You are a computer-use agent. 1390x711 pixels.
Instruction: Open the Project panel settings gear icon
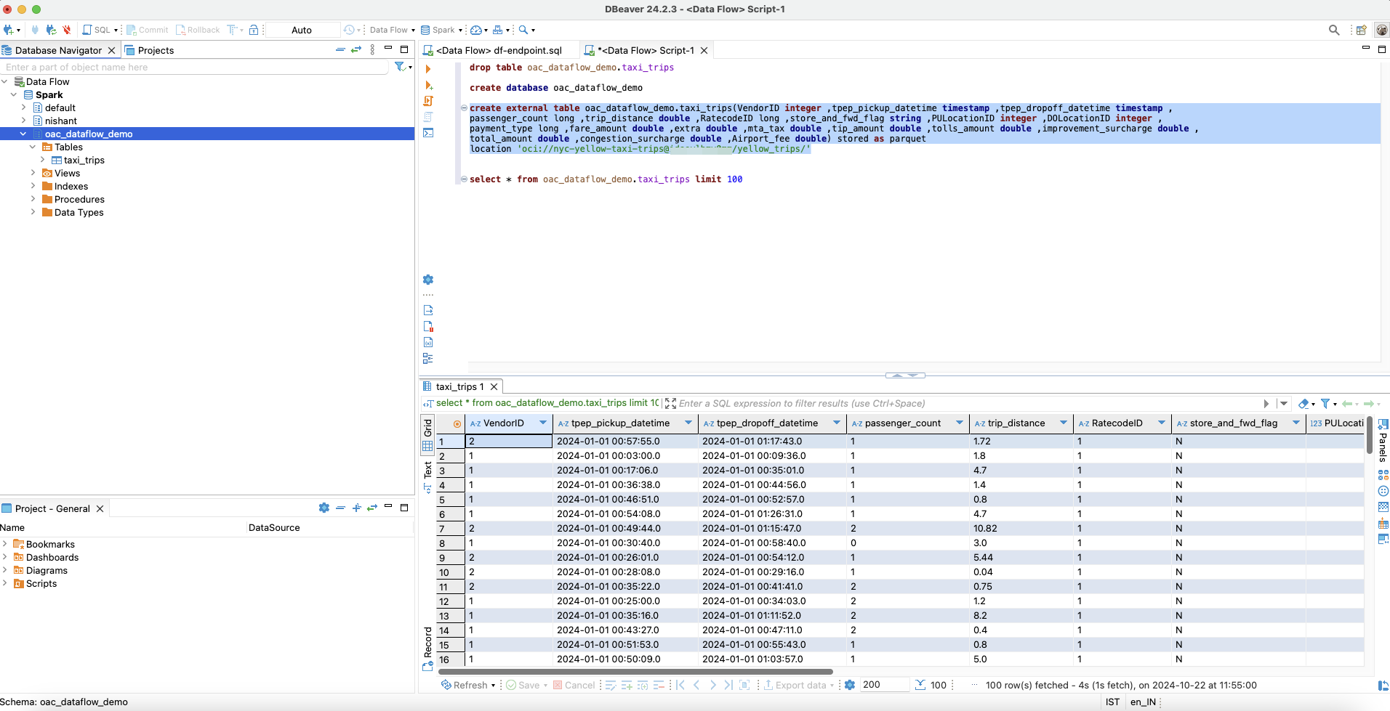click(x=324, y=508)
